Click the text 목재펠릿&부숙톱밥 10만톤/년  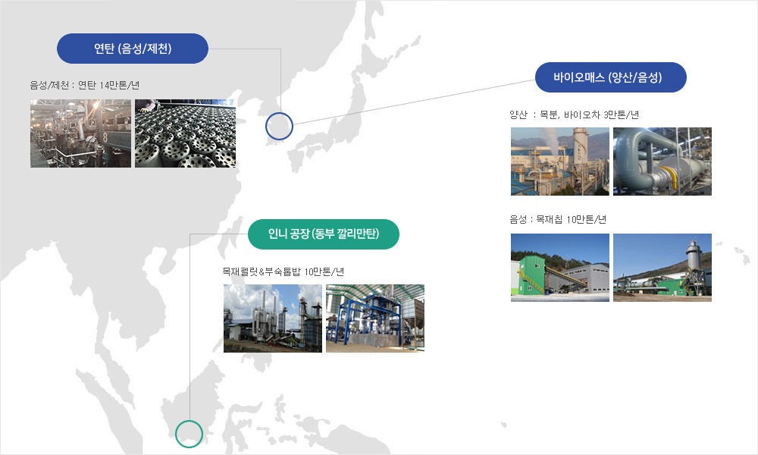(283, 271)
